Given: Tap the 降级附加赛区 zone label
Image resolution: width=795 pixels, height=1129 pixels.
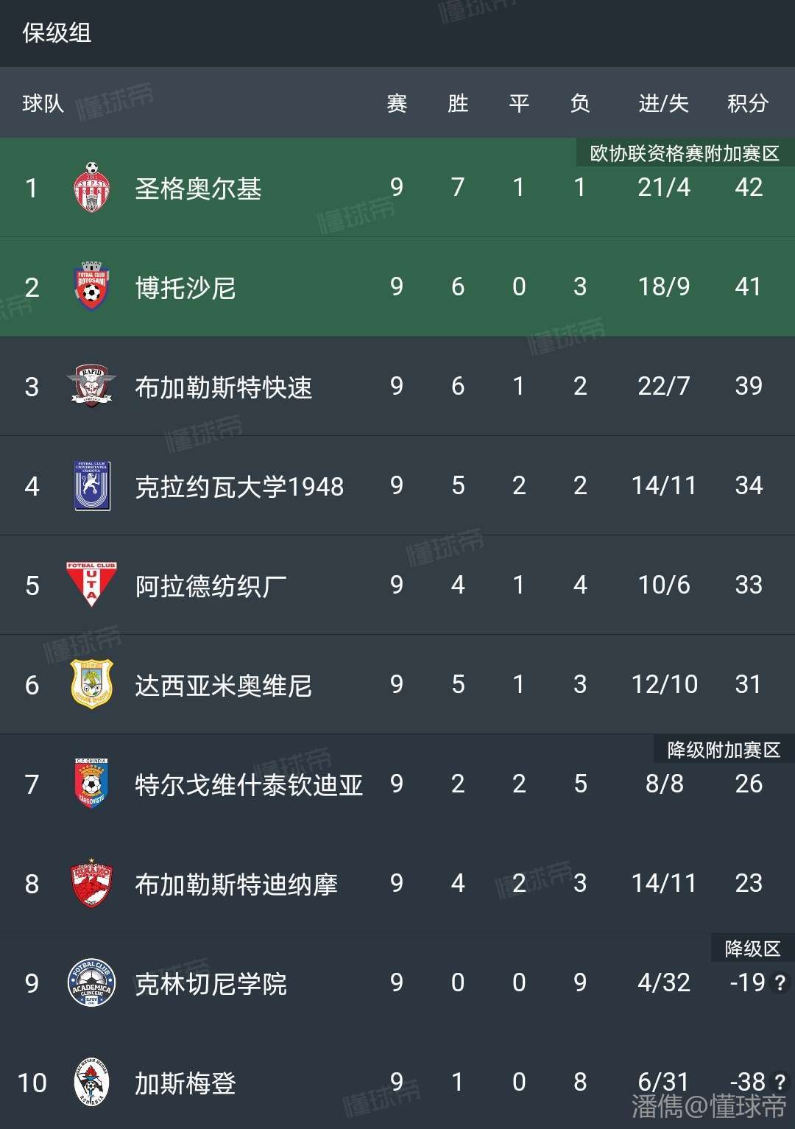Looking at the screenshot, I should click(724, 750).
